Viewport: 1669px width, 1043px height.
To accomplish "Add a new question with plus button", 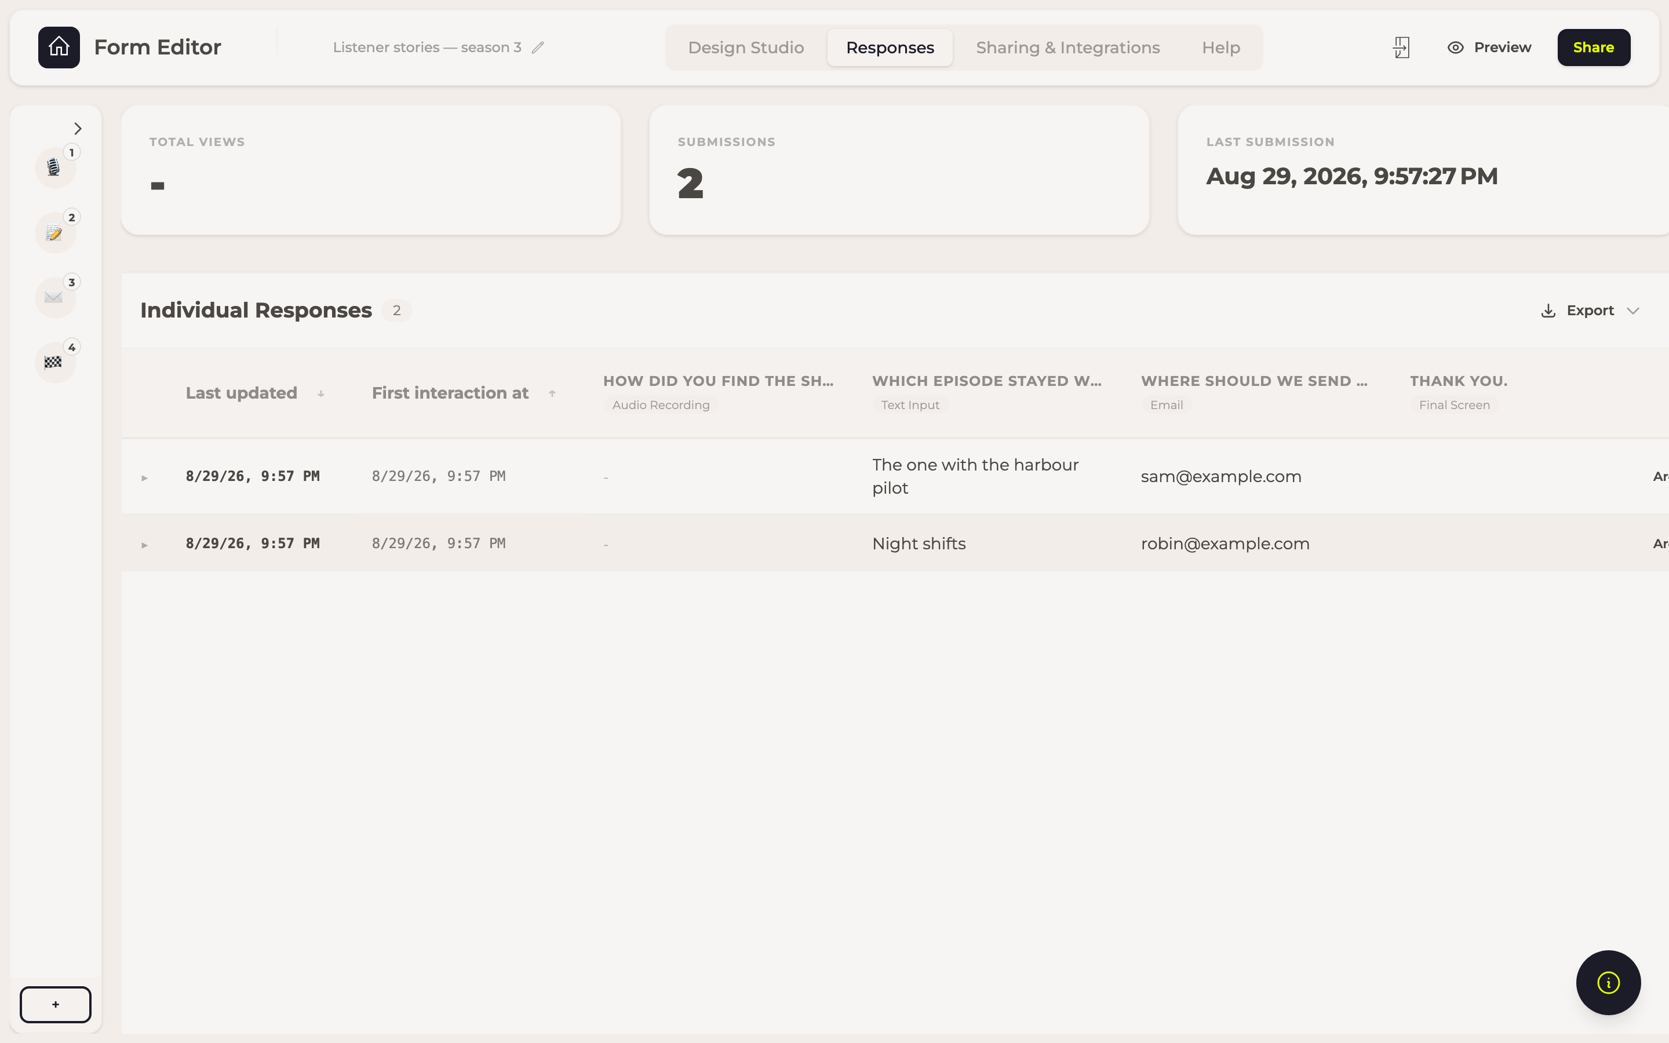I will 55,1004.
